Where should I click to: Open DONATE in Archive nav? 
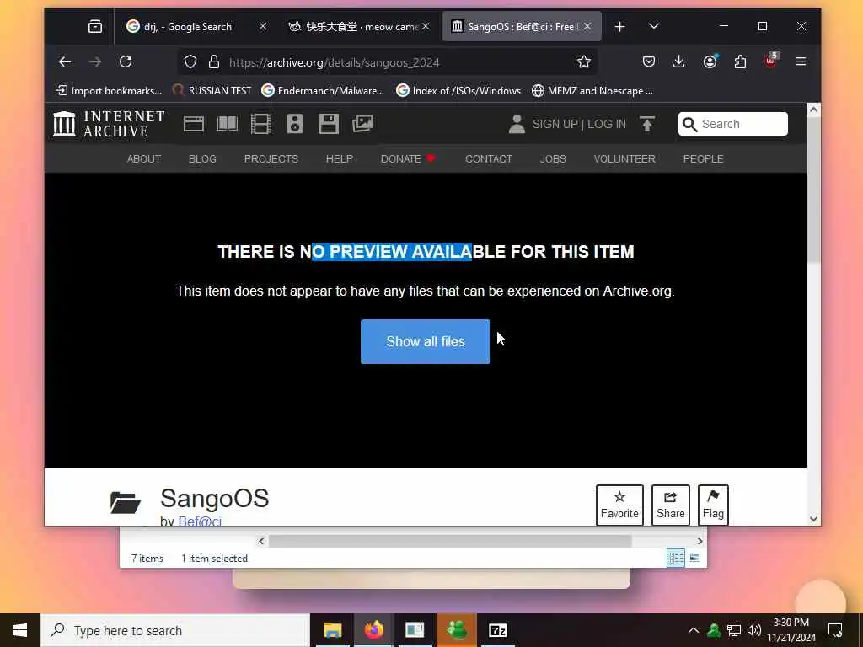(x=408, y=159)
